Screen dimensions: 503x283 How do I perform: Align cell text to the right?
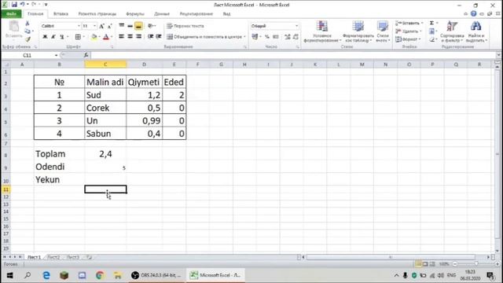[138, 37]
